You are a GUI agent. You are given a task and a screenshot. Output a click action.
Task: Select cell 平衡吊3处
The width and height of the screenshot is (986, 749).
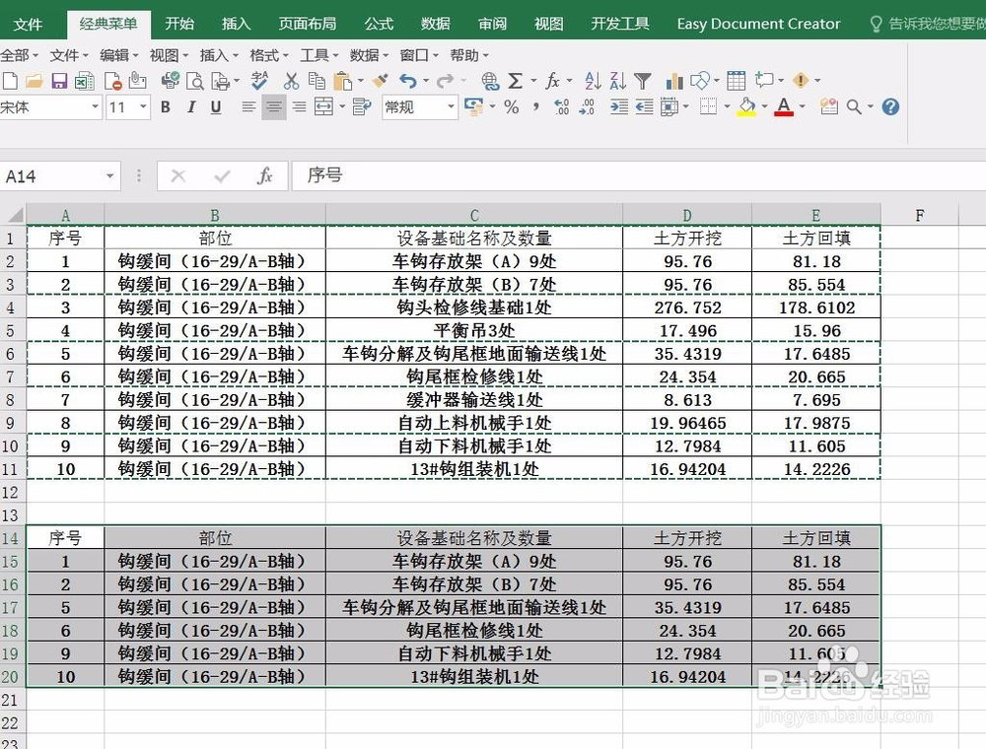[x=474, y=330]
